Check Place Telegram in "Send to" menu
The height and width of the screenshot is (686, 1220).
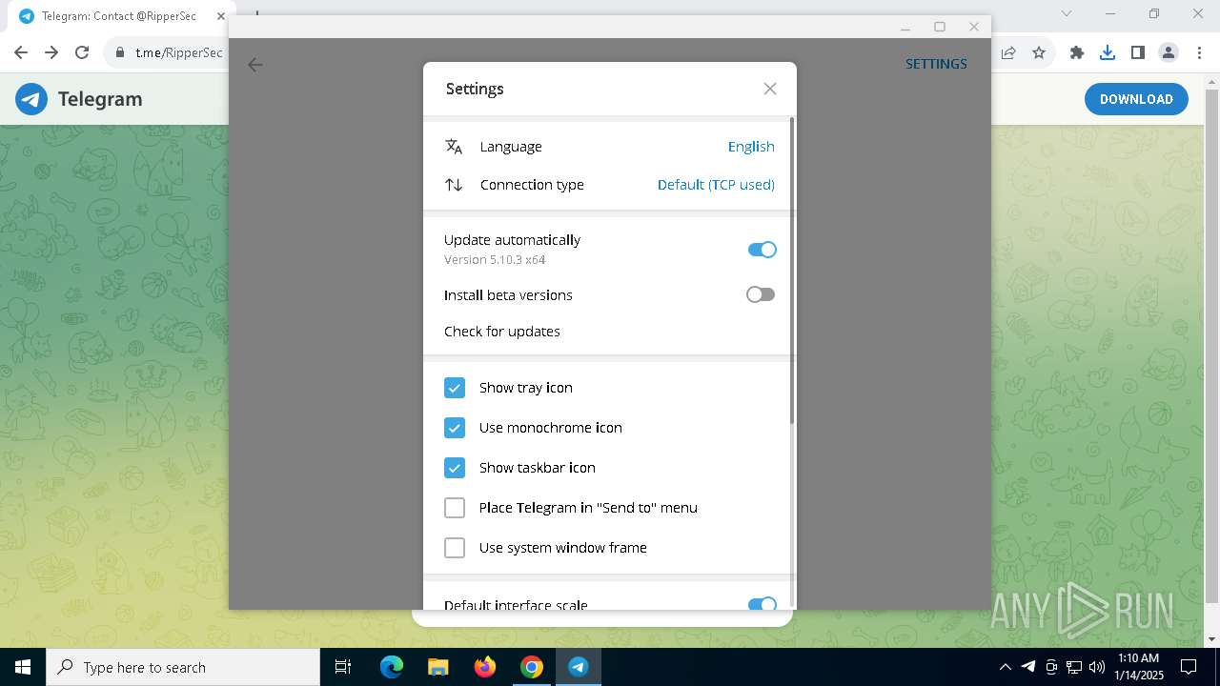[455, 508]
